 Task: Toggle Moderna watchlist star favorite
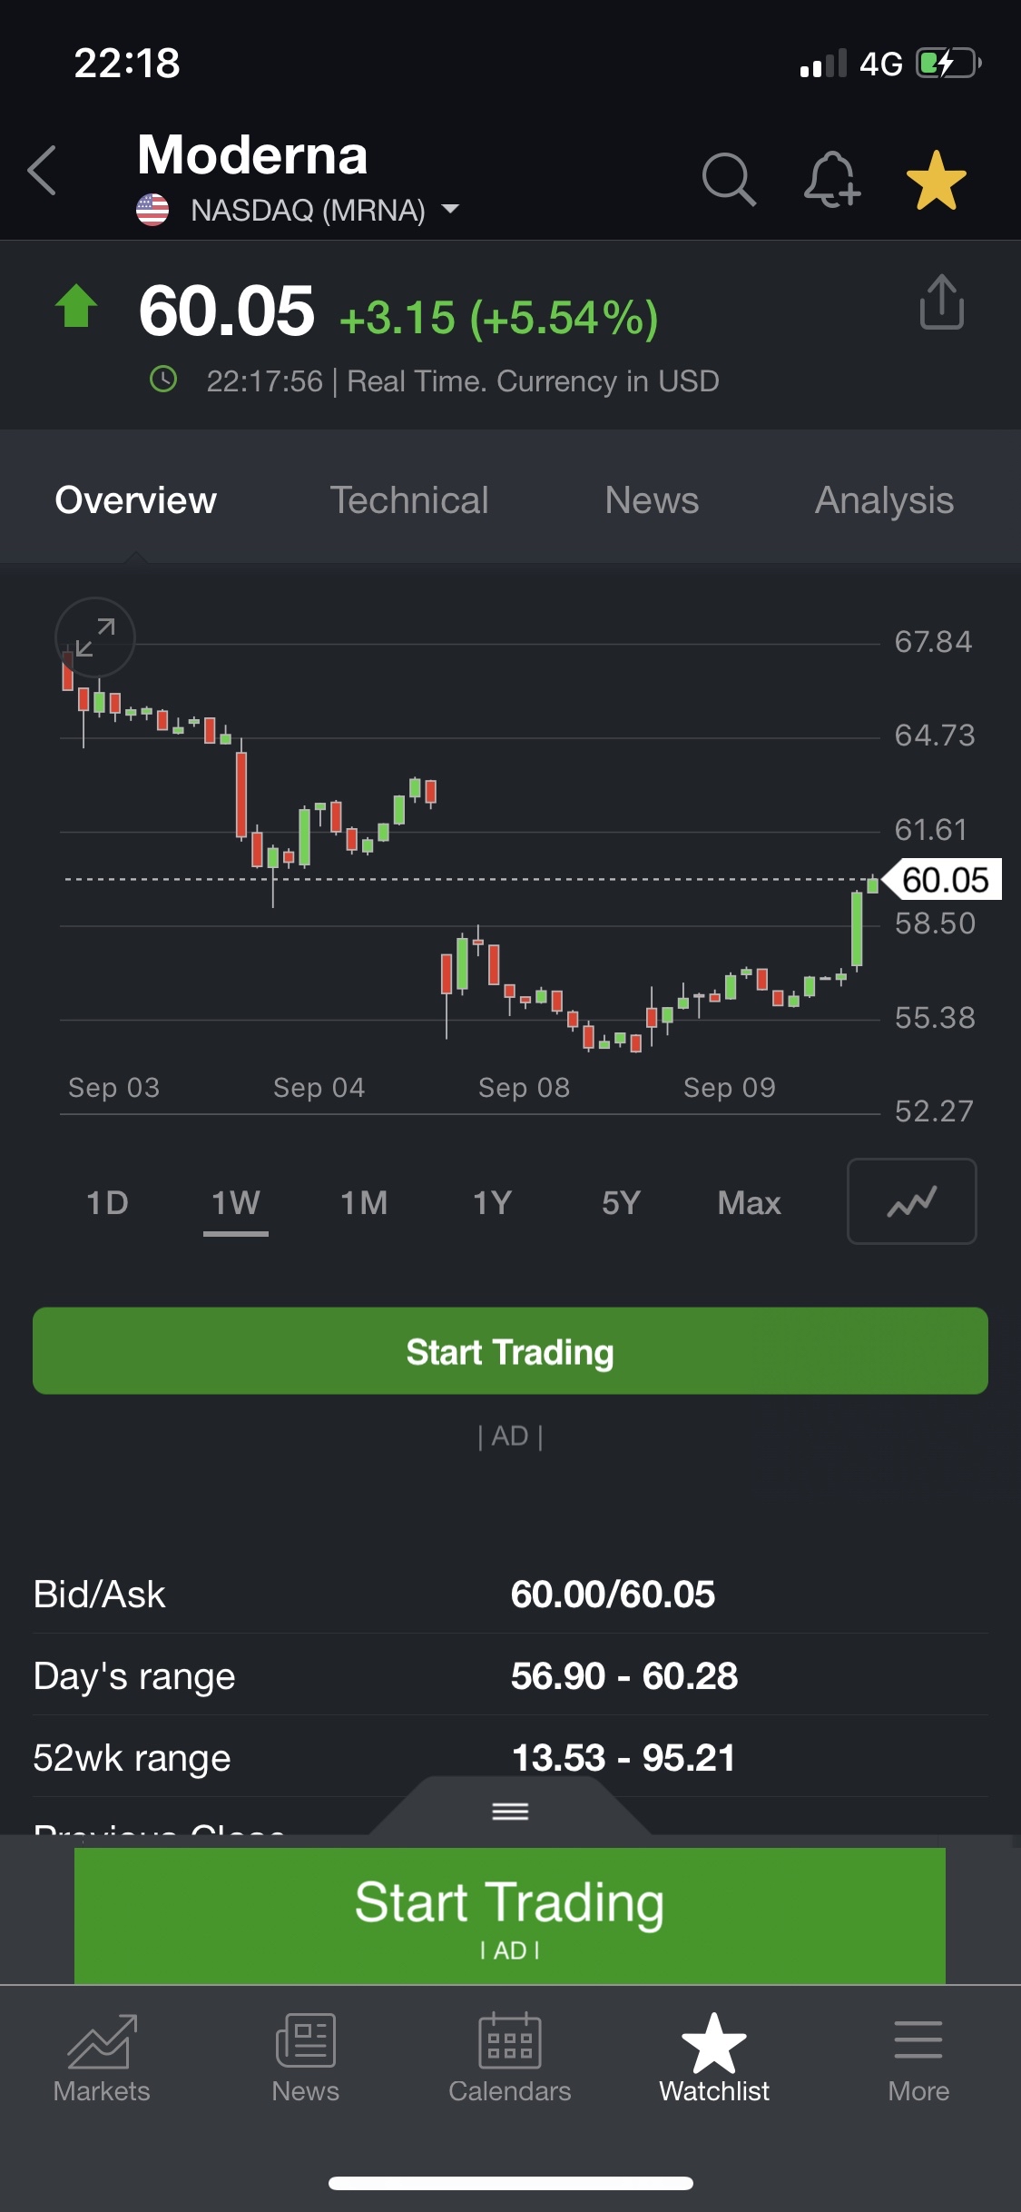tap(936, 179)
